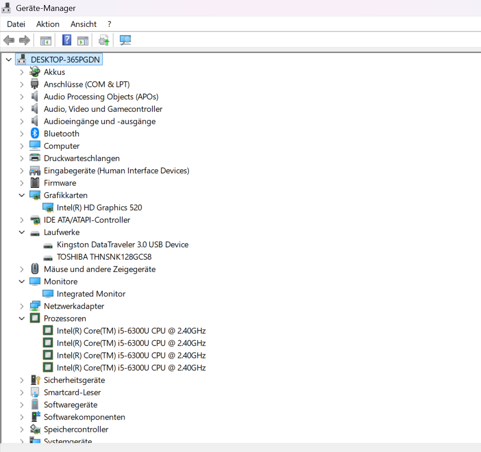This screenshot has height=452, width=481.
Task: Expand IDE ATA/ATAPI-Controller category
Action: click(x=21, y=220)
